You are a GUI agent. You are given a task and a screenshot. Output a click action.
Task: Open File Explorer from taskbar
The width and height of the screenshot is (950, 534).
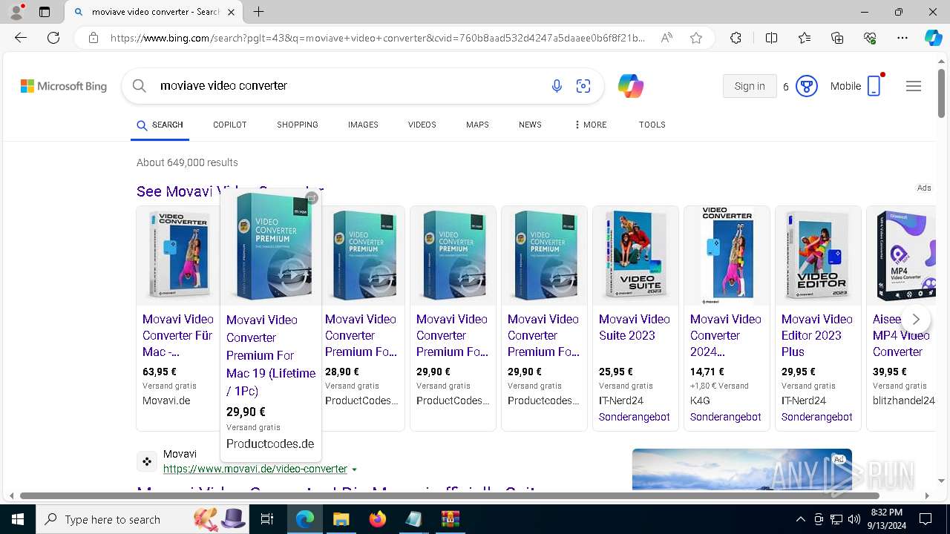pyautogui.click(x=341, y=519)
